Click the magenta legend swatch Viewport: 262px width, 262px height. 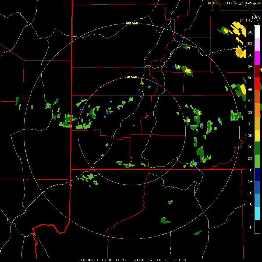tap(257, 58)
